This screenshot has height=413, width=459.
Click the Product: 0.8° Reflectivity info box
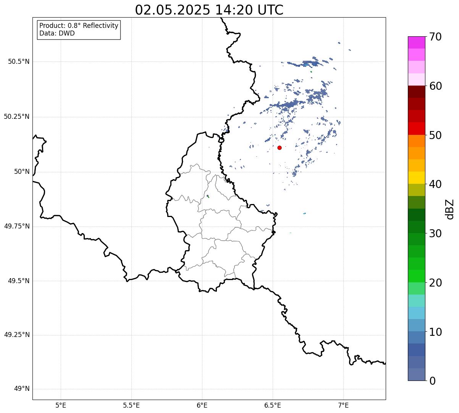click(79, 29)
